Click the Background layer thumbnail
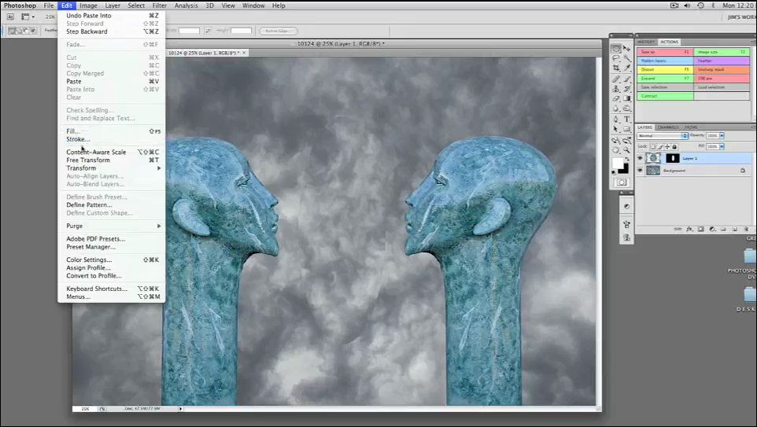The image size is (757, 427). [652, 171]
